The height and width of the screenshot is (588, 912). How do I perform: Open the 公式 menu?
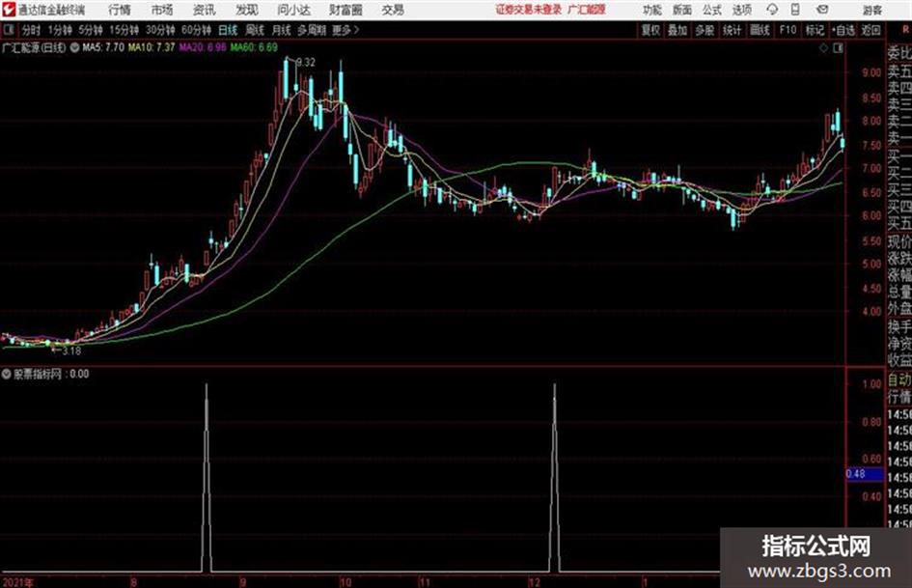point(712,10)
